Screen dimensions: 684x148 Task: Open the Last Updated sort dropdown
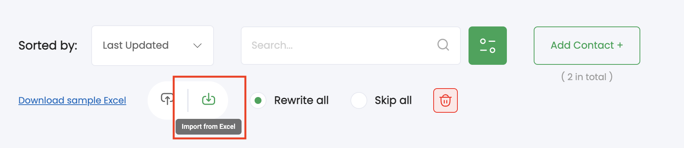tap(153, 46)
